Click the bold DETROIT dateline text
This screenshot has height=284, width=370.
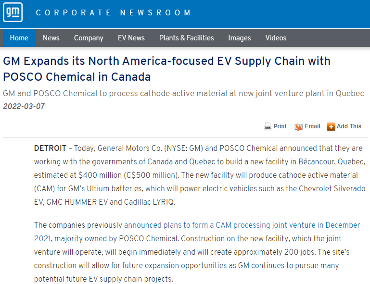pos(50,148)
